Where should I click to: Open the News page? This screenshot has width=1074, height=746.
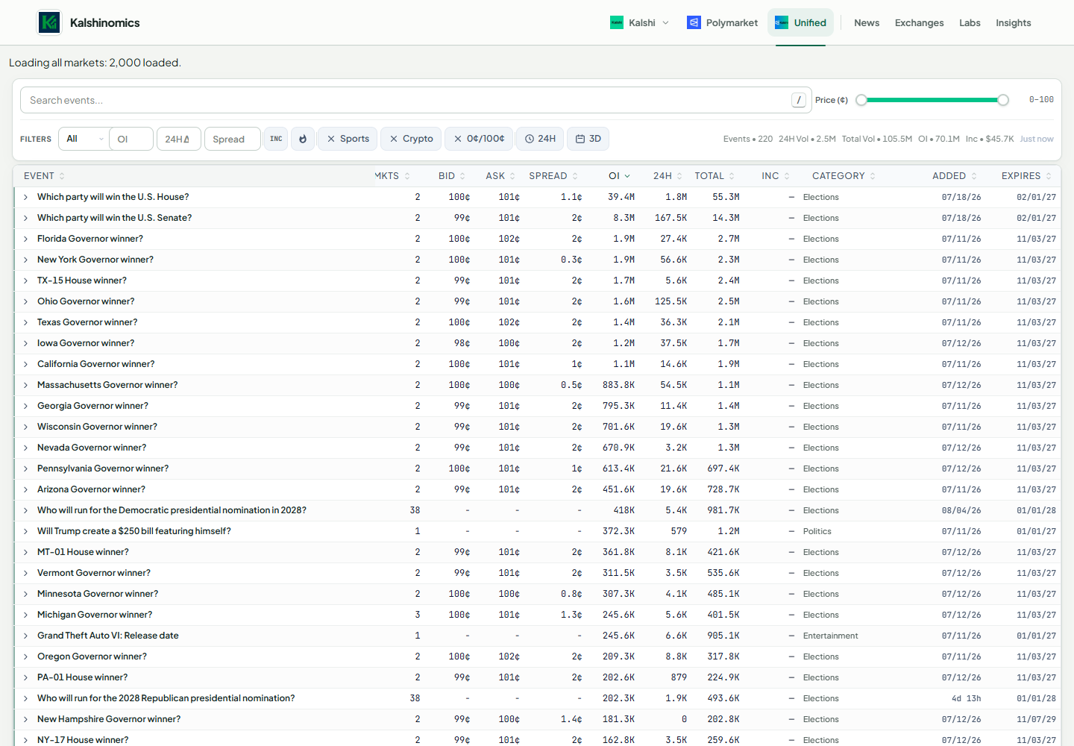click(867, 23)
